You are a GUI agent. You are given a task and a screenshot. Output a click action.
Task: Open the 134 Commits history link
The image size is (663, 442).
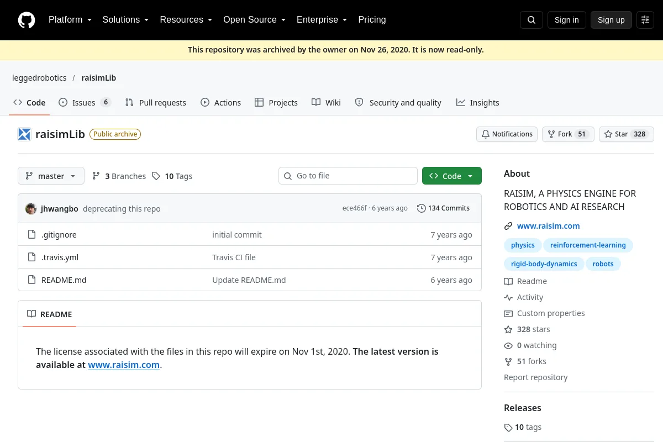click(x=444, y=208)
